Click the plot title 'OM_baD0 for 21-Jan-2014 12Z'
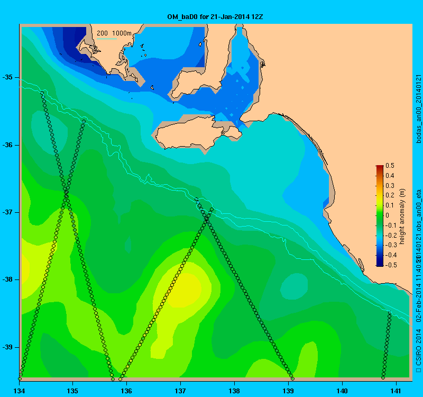 [x=215, y=17]
